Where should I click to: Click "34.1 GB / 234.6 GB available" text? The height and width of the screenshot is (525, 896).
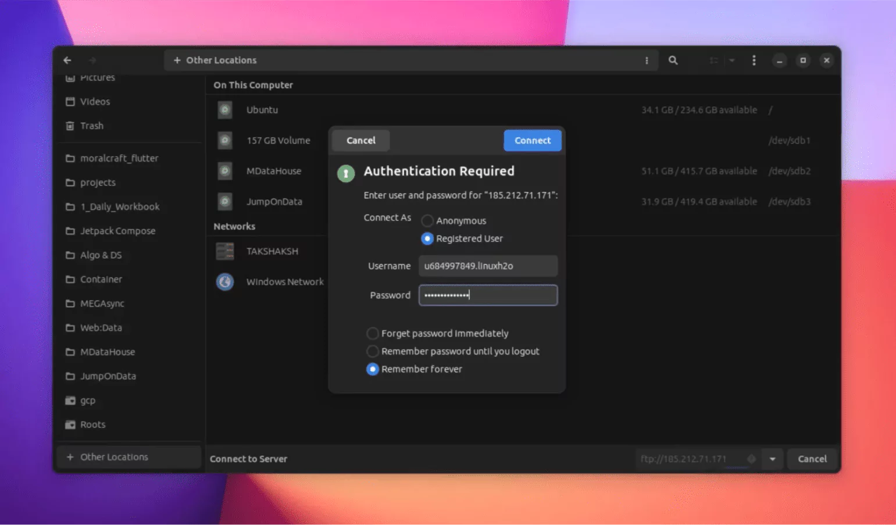coord(699,110)
